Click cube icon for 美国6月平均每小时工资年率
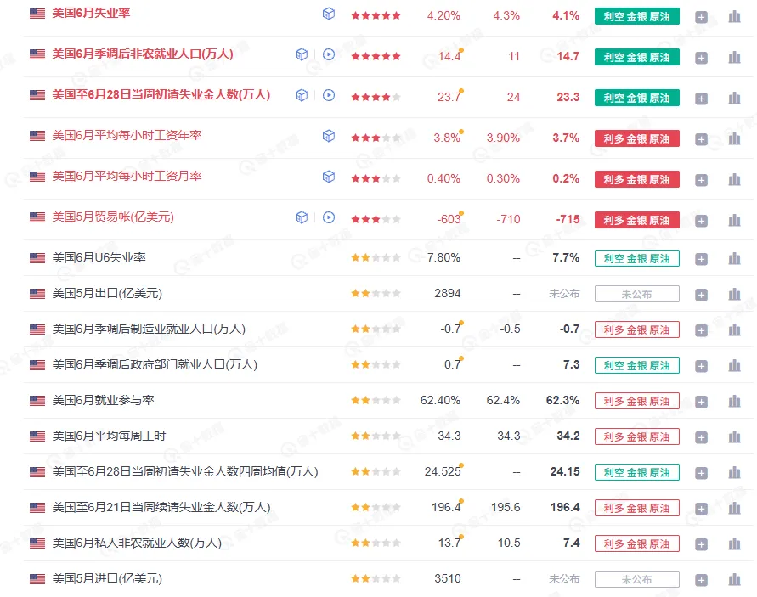This screenshot has height=597, width=757. [x=329, y=136]
